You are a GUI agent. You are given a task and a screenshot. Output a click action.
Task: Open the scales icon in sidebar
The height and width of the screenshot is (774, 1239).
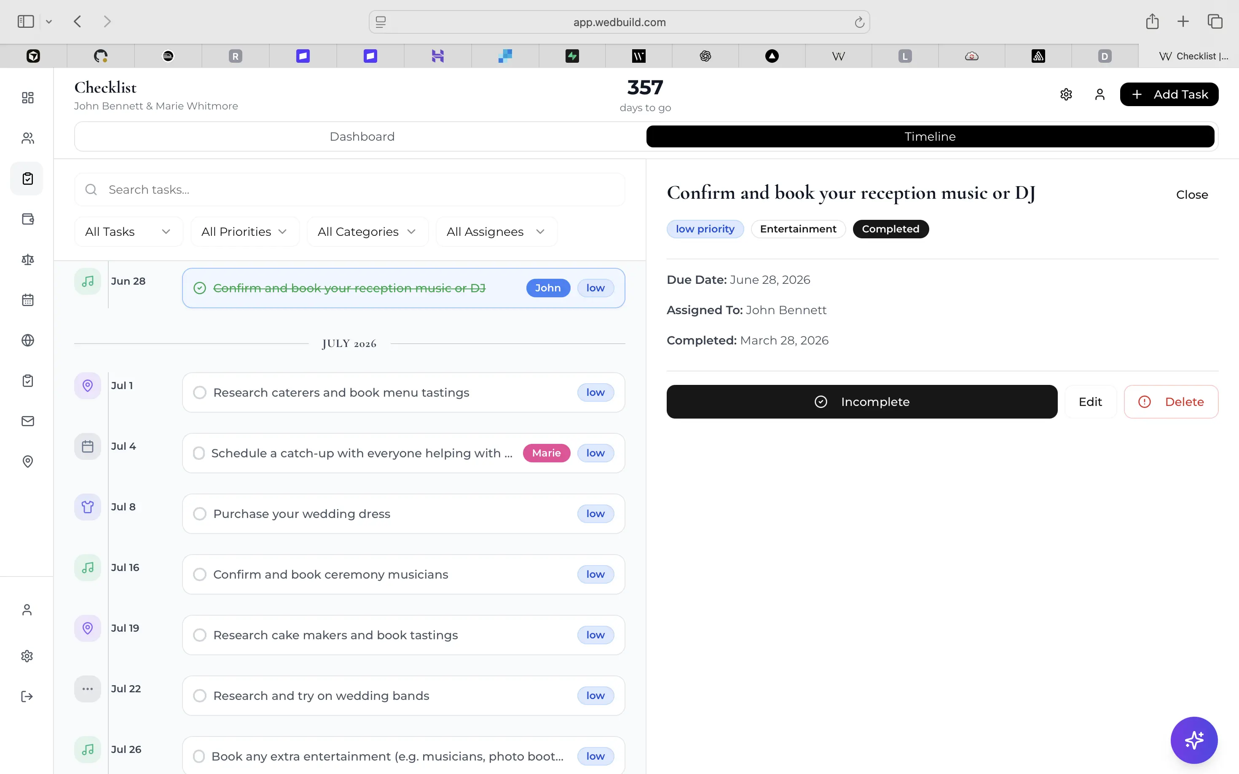[x=28, y=259]
